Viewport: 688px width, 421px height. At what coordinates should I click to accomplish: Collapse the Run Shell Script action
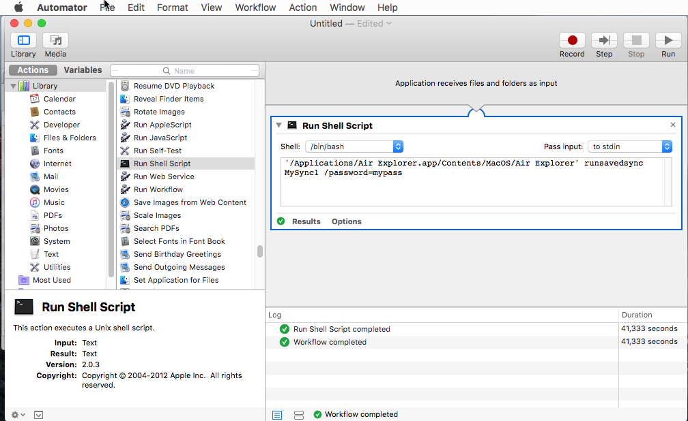coord(278,125)
